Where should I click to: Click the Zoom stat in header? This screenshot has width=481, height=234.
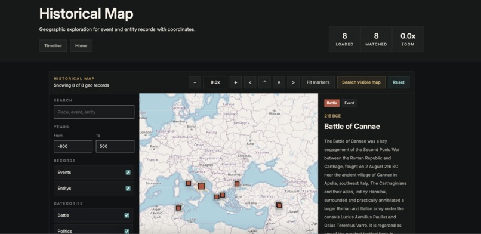408,39
